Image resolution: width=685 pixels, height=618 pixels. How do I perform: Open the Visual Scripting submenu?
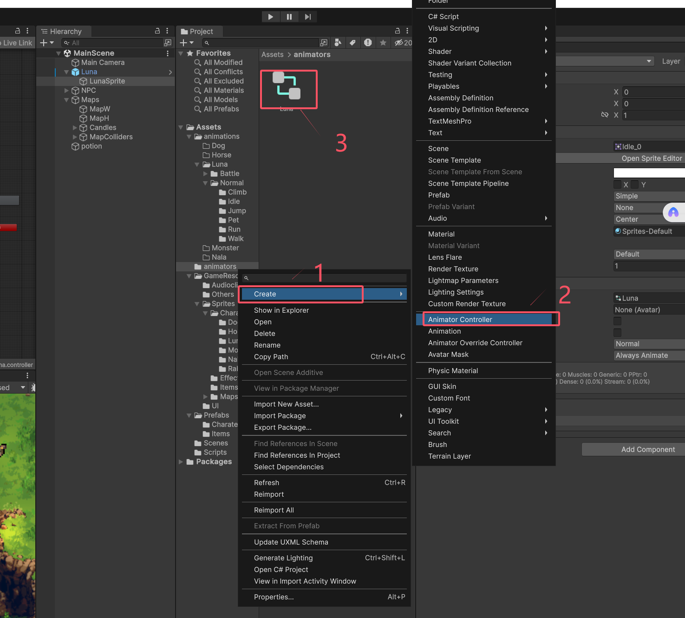(484, 28)
